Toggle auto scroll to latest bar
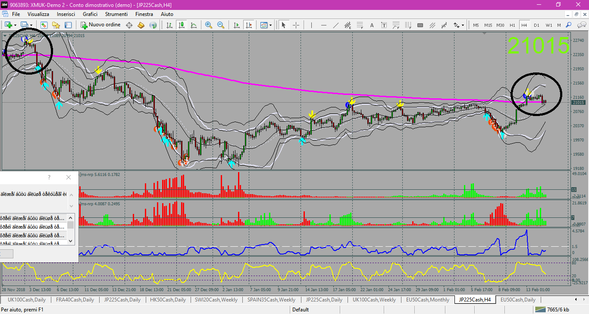This screenshot has height=314, width=589. [236, 25]
